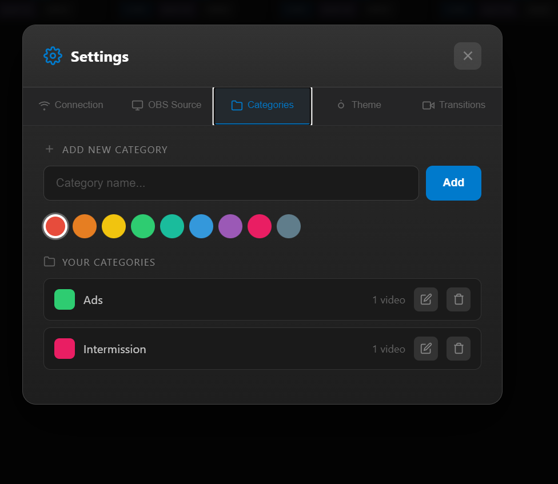Edit the Intermission category
Screen dimensions: 558x484
(425, 349)
